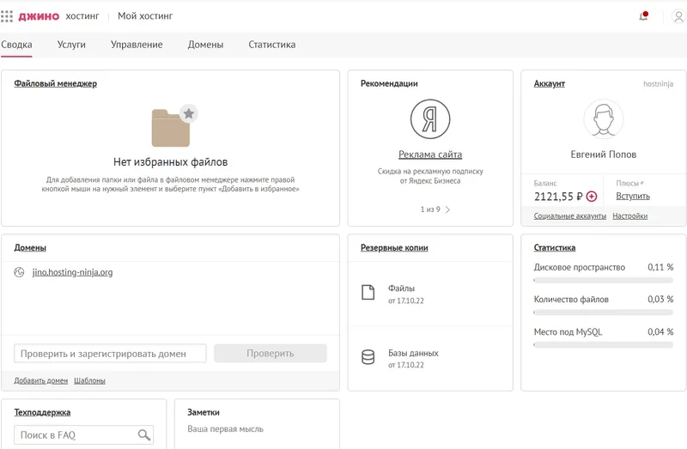
Task: Open the notifications bell icon
Action: tap(643, 16)
